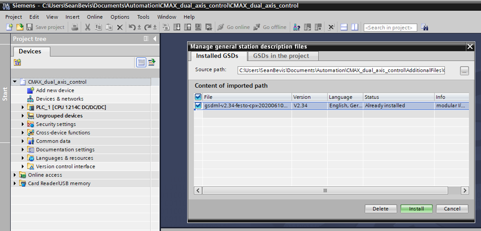
Task: Expand the Documentation settings node
Action: (22, 149)
